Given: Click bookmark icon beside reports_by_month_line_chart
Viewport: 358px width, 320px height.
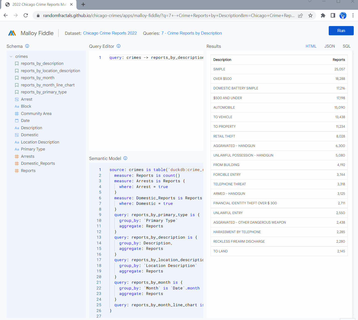Looking at the screenshot, I should [17, 85].
